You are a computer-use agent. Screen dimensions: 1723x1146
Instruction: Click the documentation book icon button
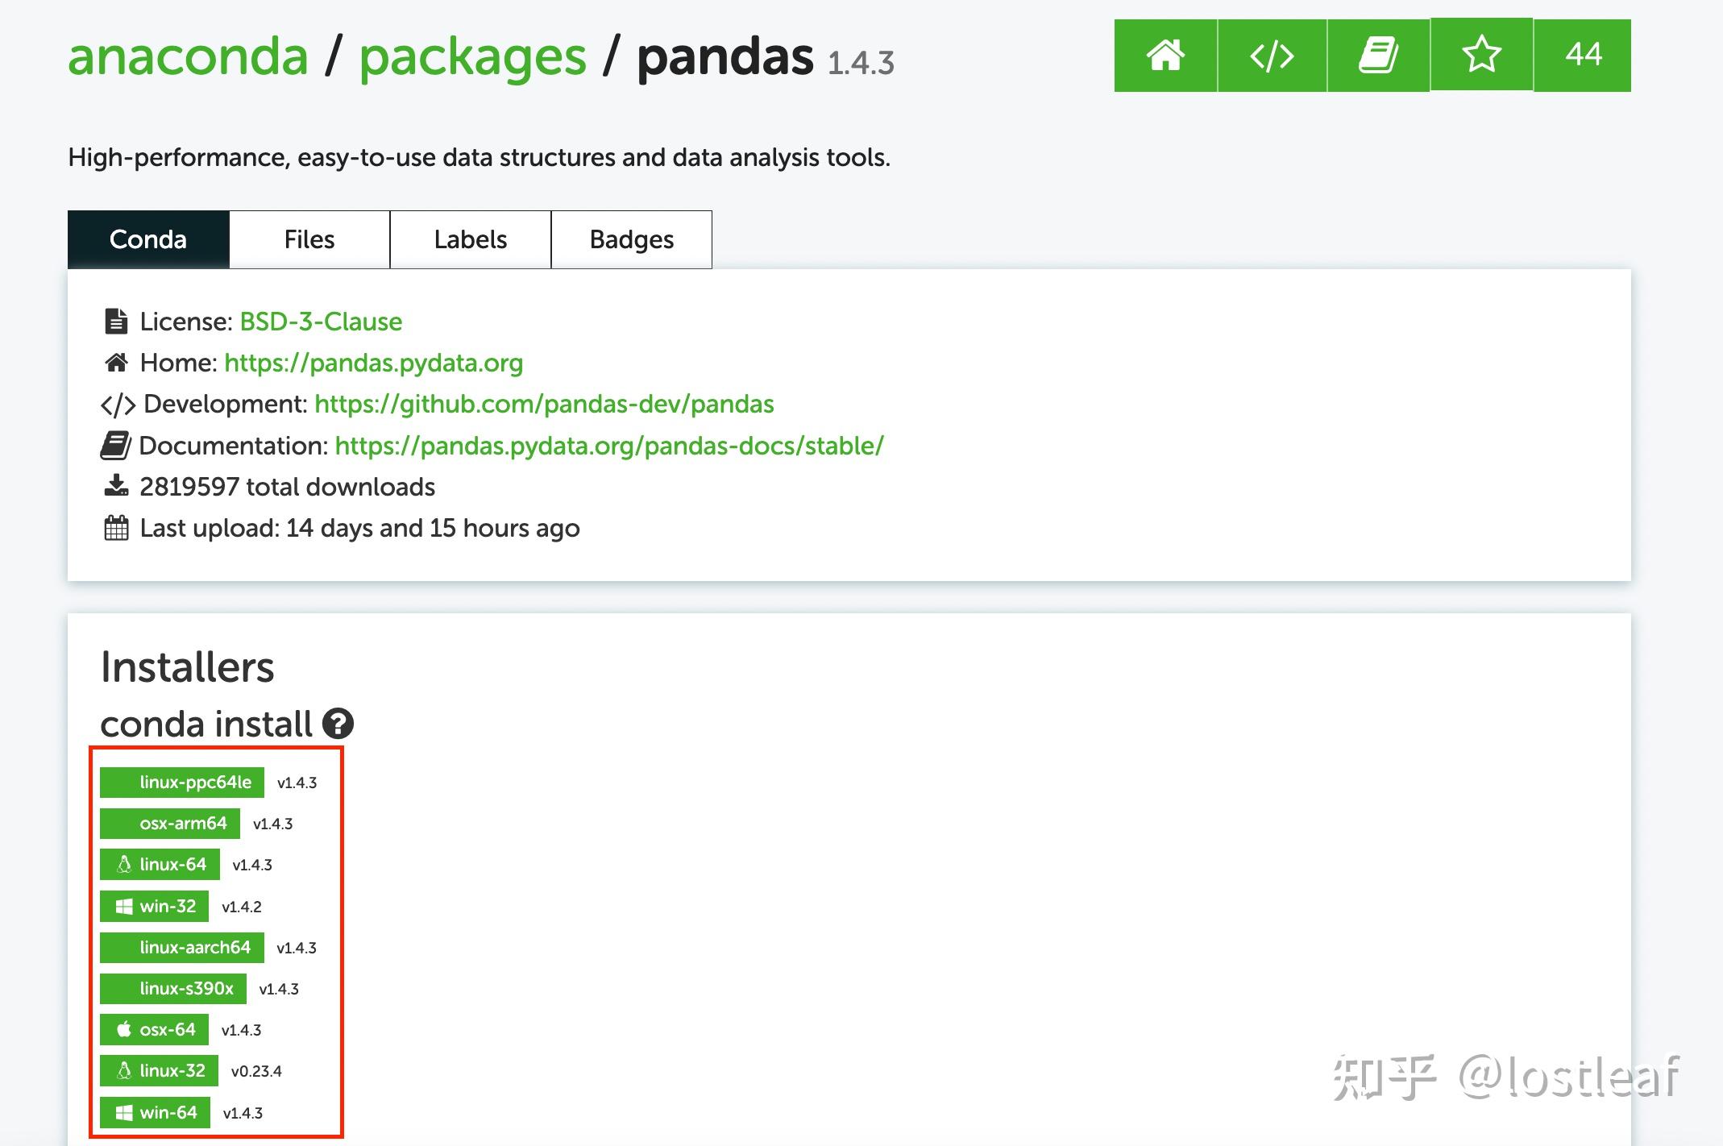point(1378,56)
